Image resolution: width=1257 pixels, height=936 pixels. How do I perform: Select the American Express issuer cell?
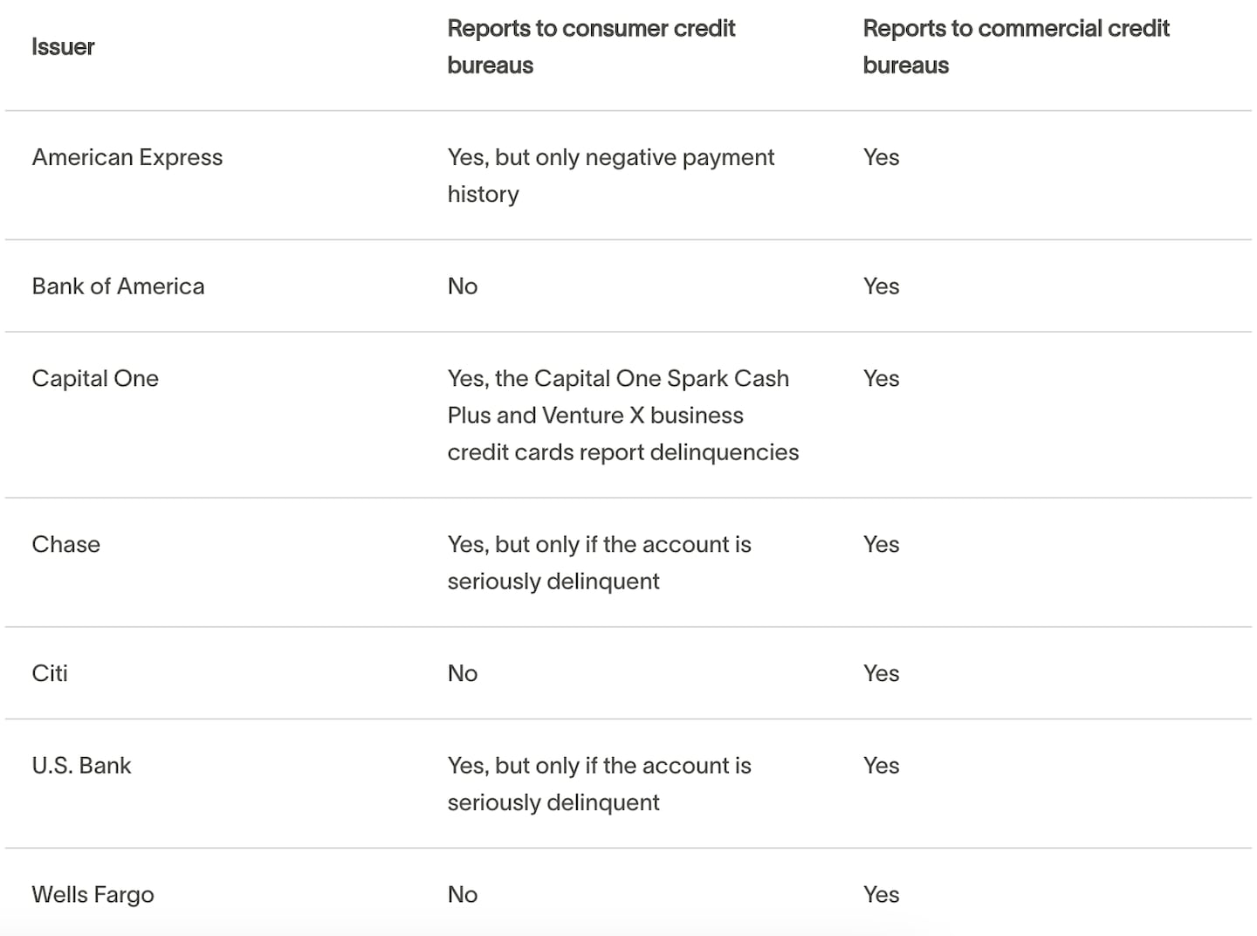(127, 157)
